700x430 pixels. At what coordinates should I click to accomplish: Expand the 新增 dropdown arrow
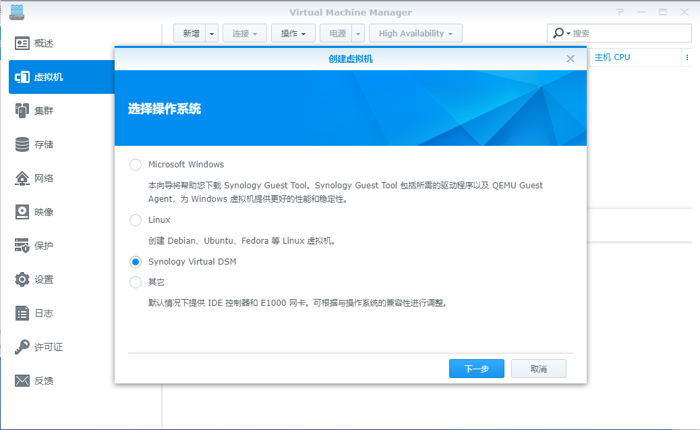pos(212,34)
